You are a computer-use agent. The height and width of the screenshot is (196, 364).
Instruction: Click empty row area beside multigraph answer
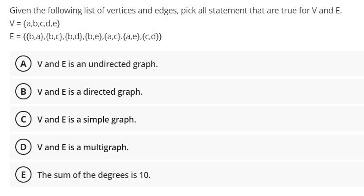tap(246, 147)
